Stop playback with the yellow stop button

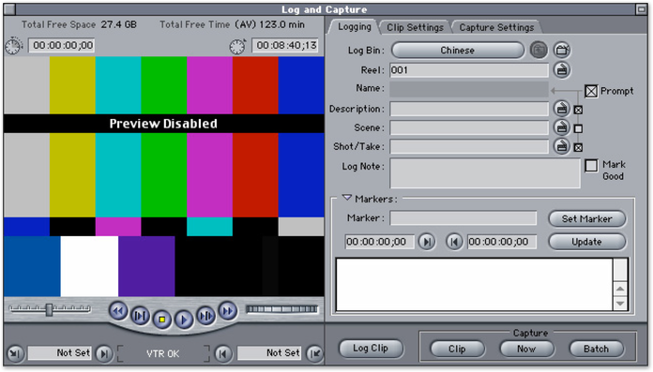click(162, 320)
